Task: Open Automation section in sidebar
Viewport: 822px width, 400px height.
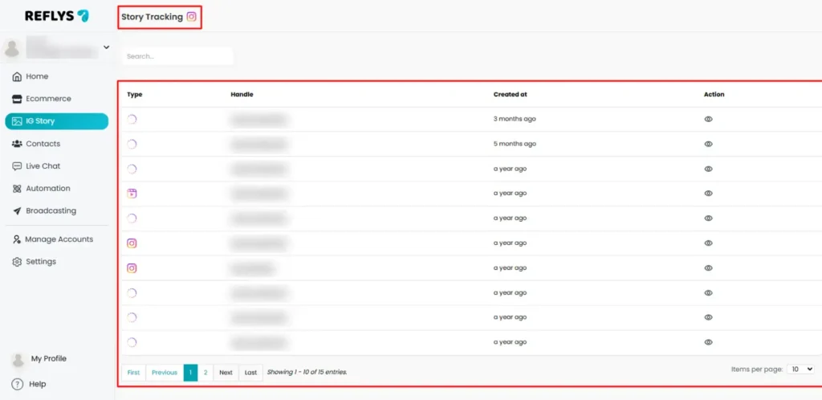Action: (x=47, y=189)
